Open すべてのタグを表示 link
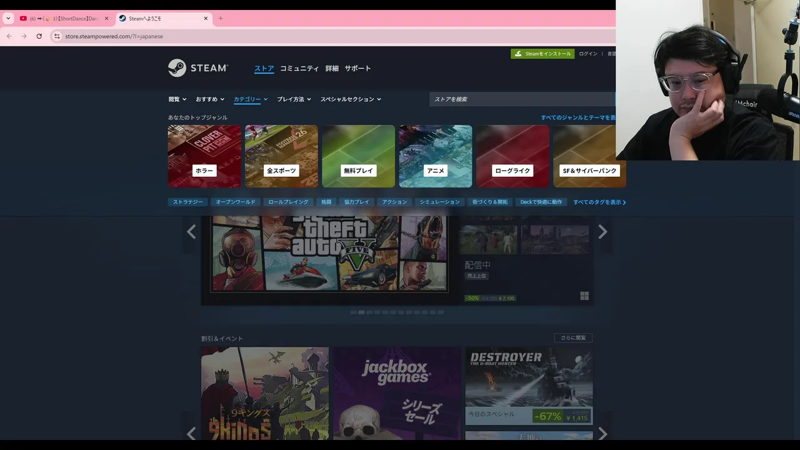 [x=599, y=202]
